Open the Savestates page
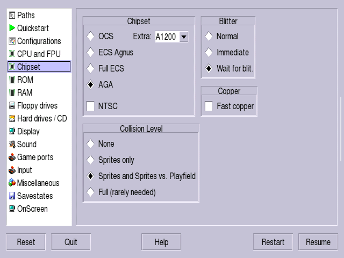 [39, 196]
